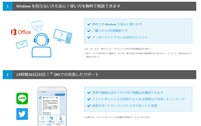Click checkmark beside インターネットやメール設定もらくらく
The image size is (201, 126).
89,37
